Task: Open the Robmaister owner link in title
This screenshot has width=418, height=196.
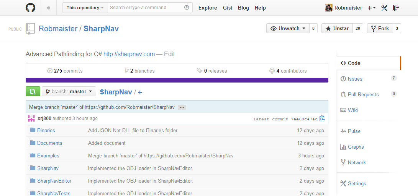Action: coord(58,29)
